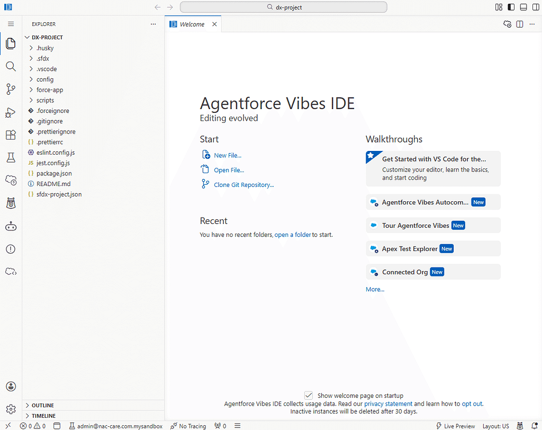The image size is (542, 430).
Task: Click the Customize Layout icon
Action: [499, 7]
